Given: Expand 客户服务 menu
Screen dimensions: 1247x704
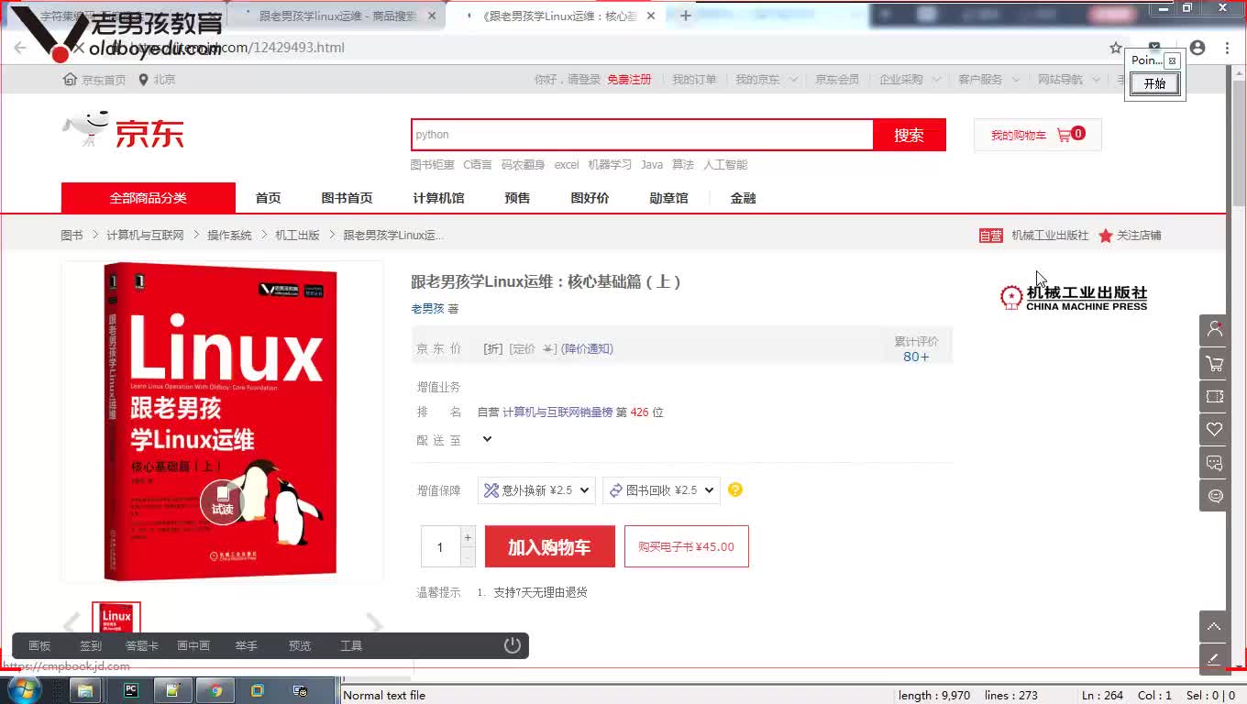Looking at the screenshot, I should pyautogui.click(x=989, y=80).
